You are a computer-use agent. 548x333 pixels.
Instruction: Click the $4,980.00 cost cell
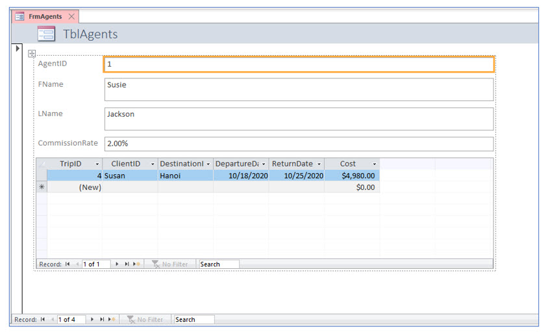tap(352, 176)
